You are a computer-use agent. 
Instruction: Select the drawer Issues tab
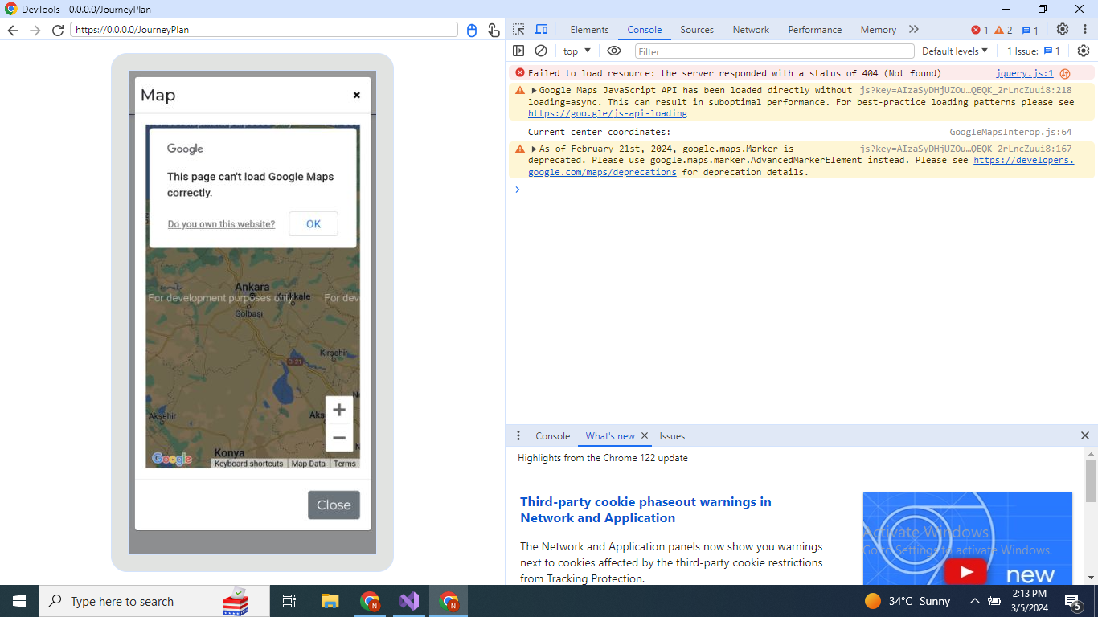coord(672,436)
